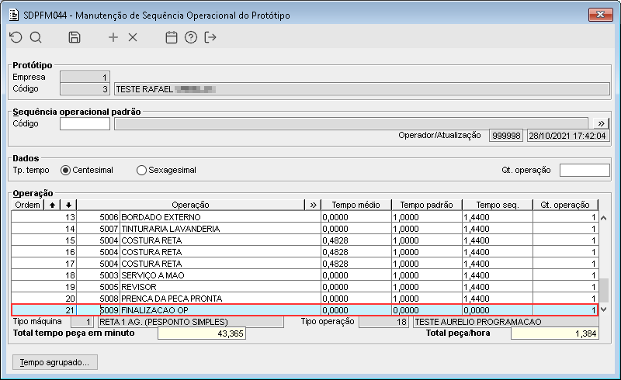Exit using the door arrow icon
The width and height of the screenshot is (621, 380).
pyautogui.click(x=210, y=37)
